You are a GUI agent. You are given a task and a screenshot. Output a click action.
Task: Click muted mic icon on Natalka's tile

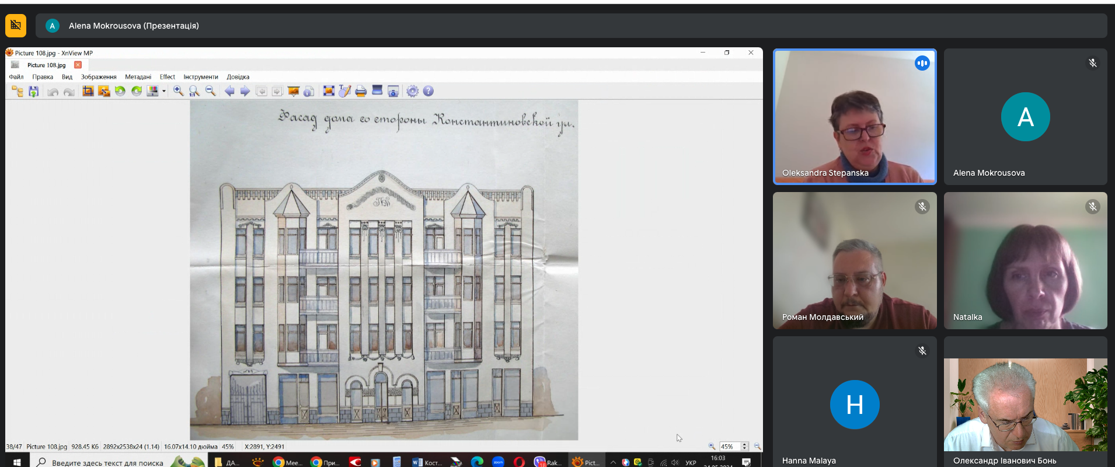(1092, 207)
